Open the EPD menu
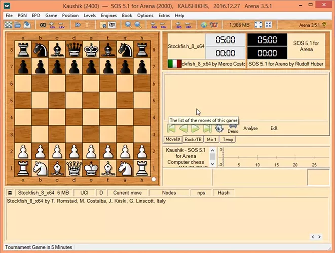This screenshot has width=335, height=253. coord(36,15)
